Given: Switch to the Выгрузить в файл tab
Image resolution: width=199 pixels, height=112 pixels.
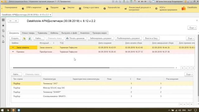Looking at the screenshot, I should click(x=69, y=33).
